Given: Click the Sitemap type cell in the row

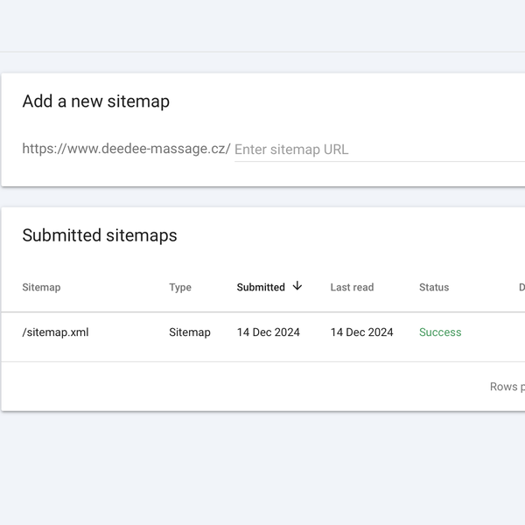Looking at the screenshot, I should coord(190,332).
